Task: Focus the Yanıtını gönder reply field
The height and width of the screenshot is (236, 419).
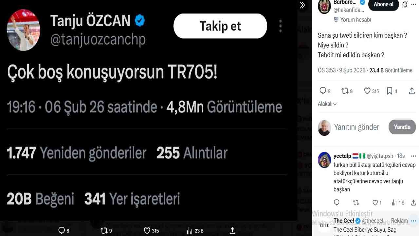Action: coord(356,127)
